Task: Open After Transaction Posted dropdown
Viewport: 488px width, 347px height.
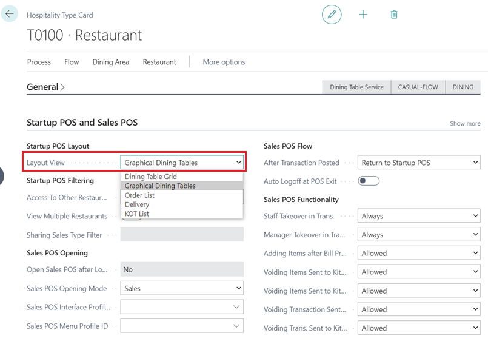Action: coord(418,163)
